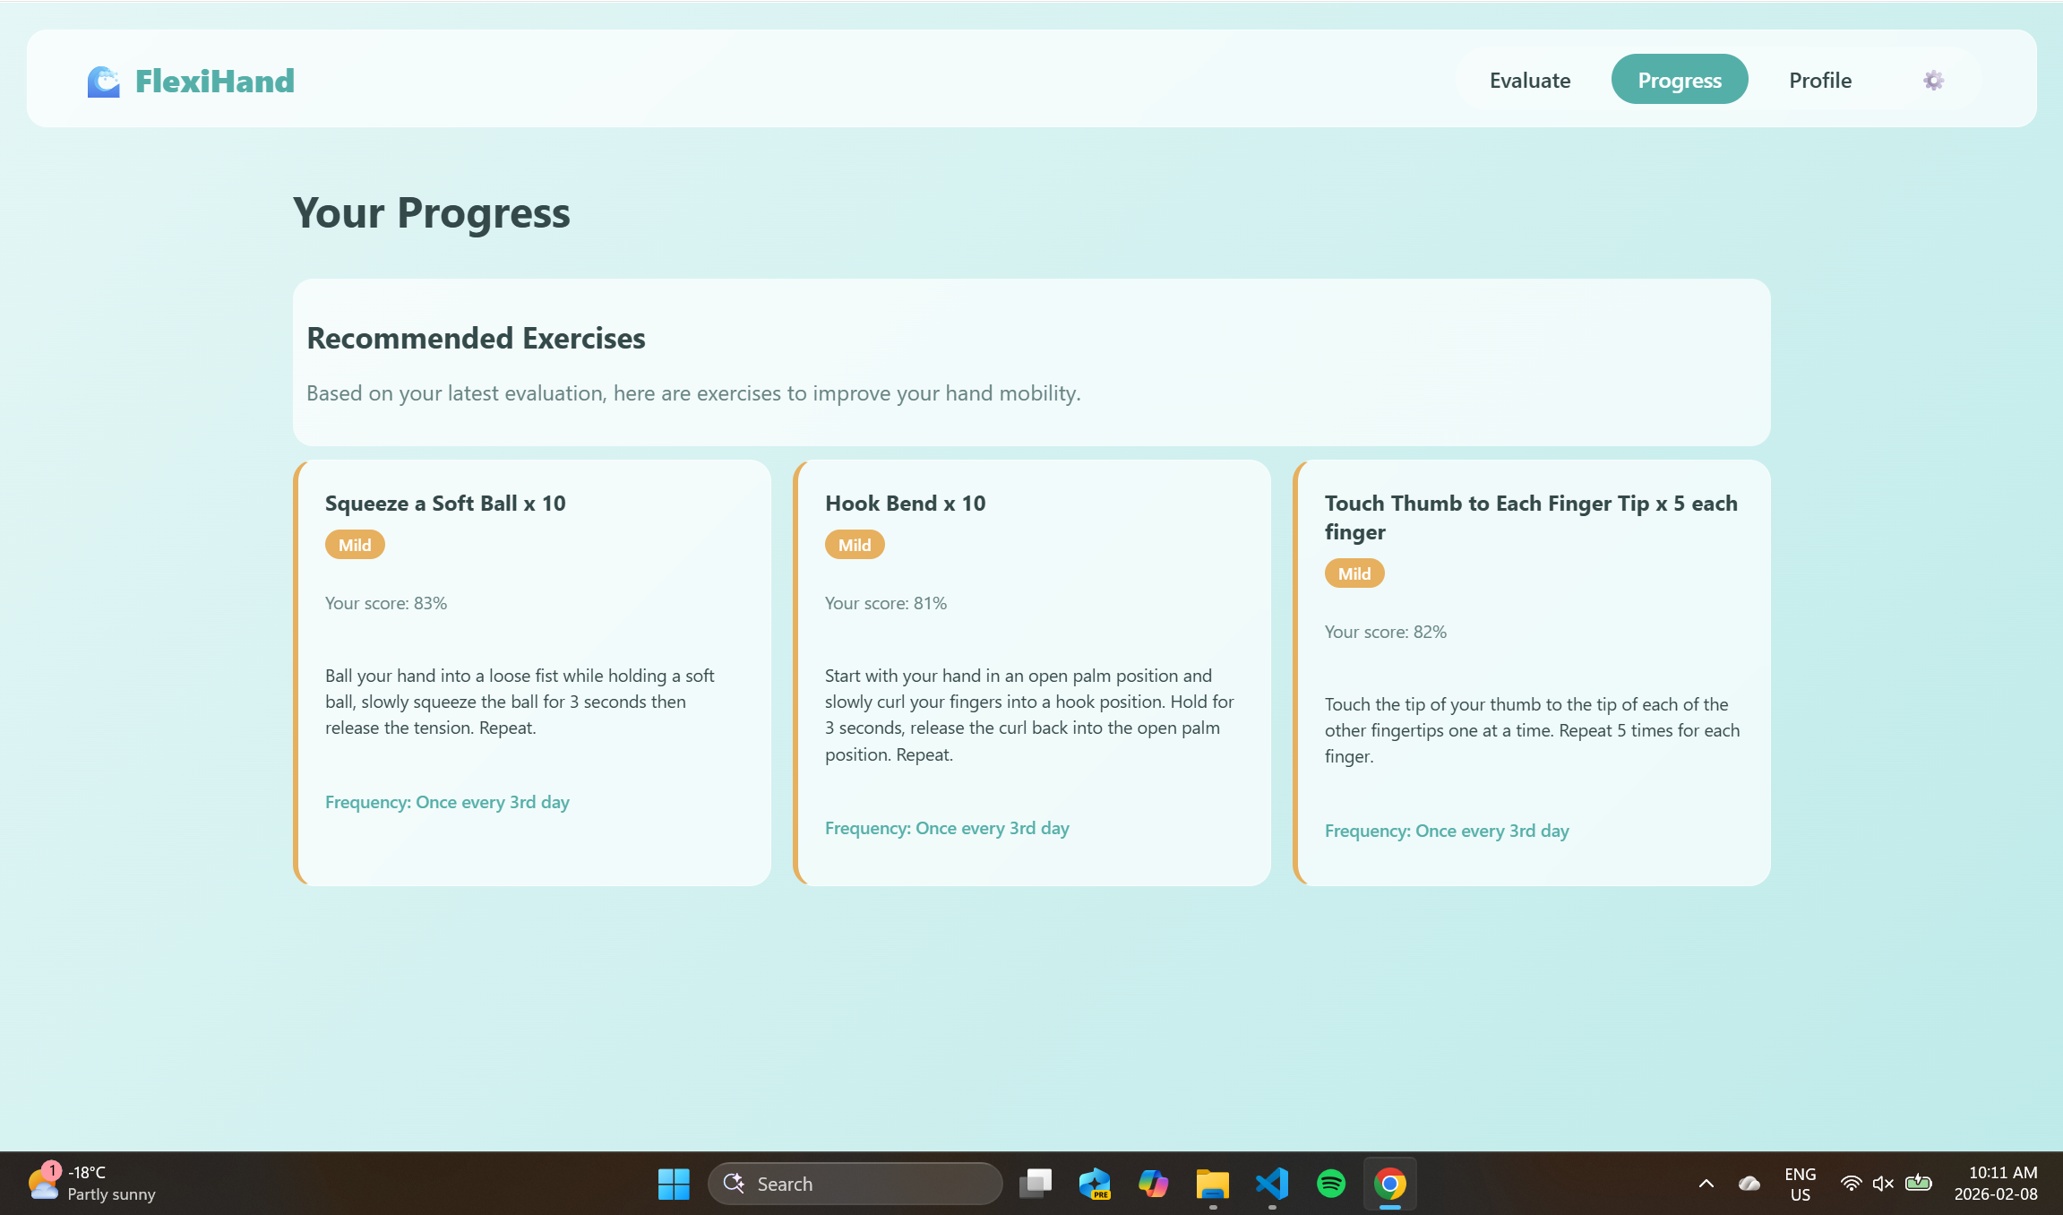This screenshot has width=2063, height=1215.
Task: Click the Chrome taskbar icon
Action: pyautogui.click(x=1389, y=1184)
